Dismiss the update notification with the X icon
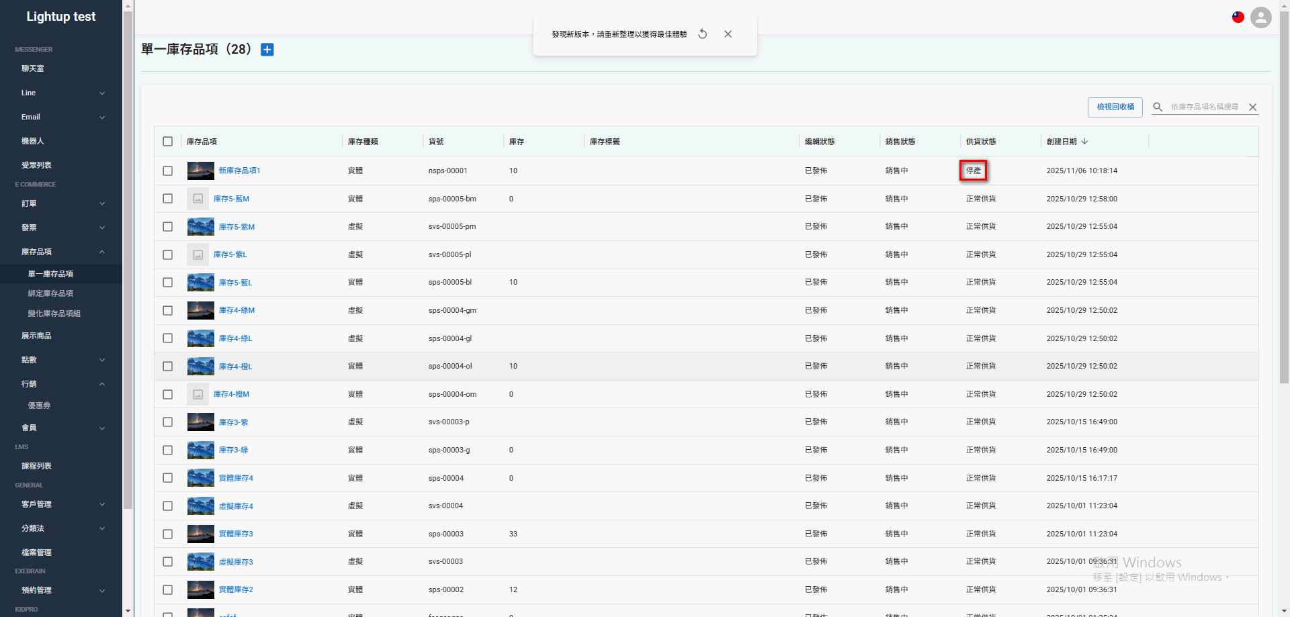The width and height of the screenshot is (1290, 617). 728,34
